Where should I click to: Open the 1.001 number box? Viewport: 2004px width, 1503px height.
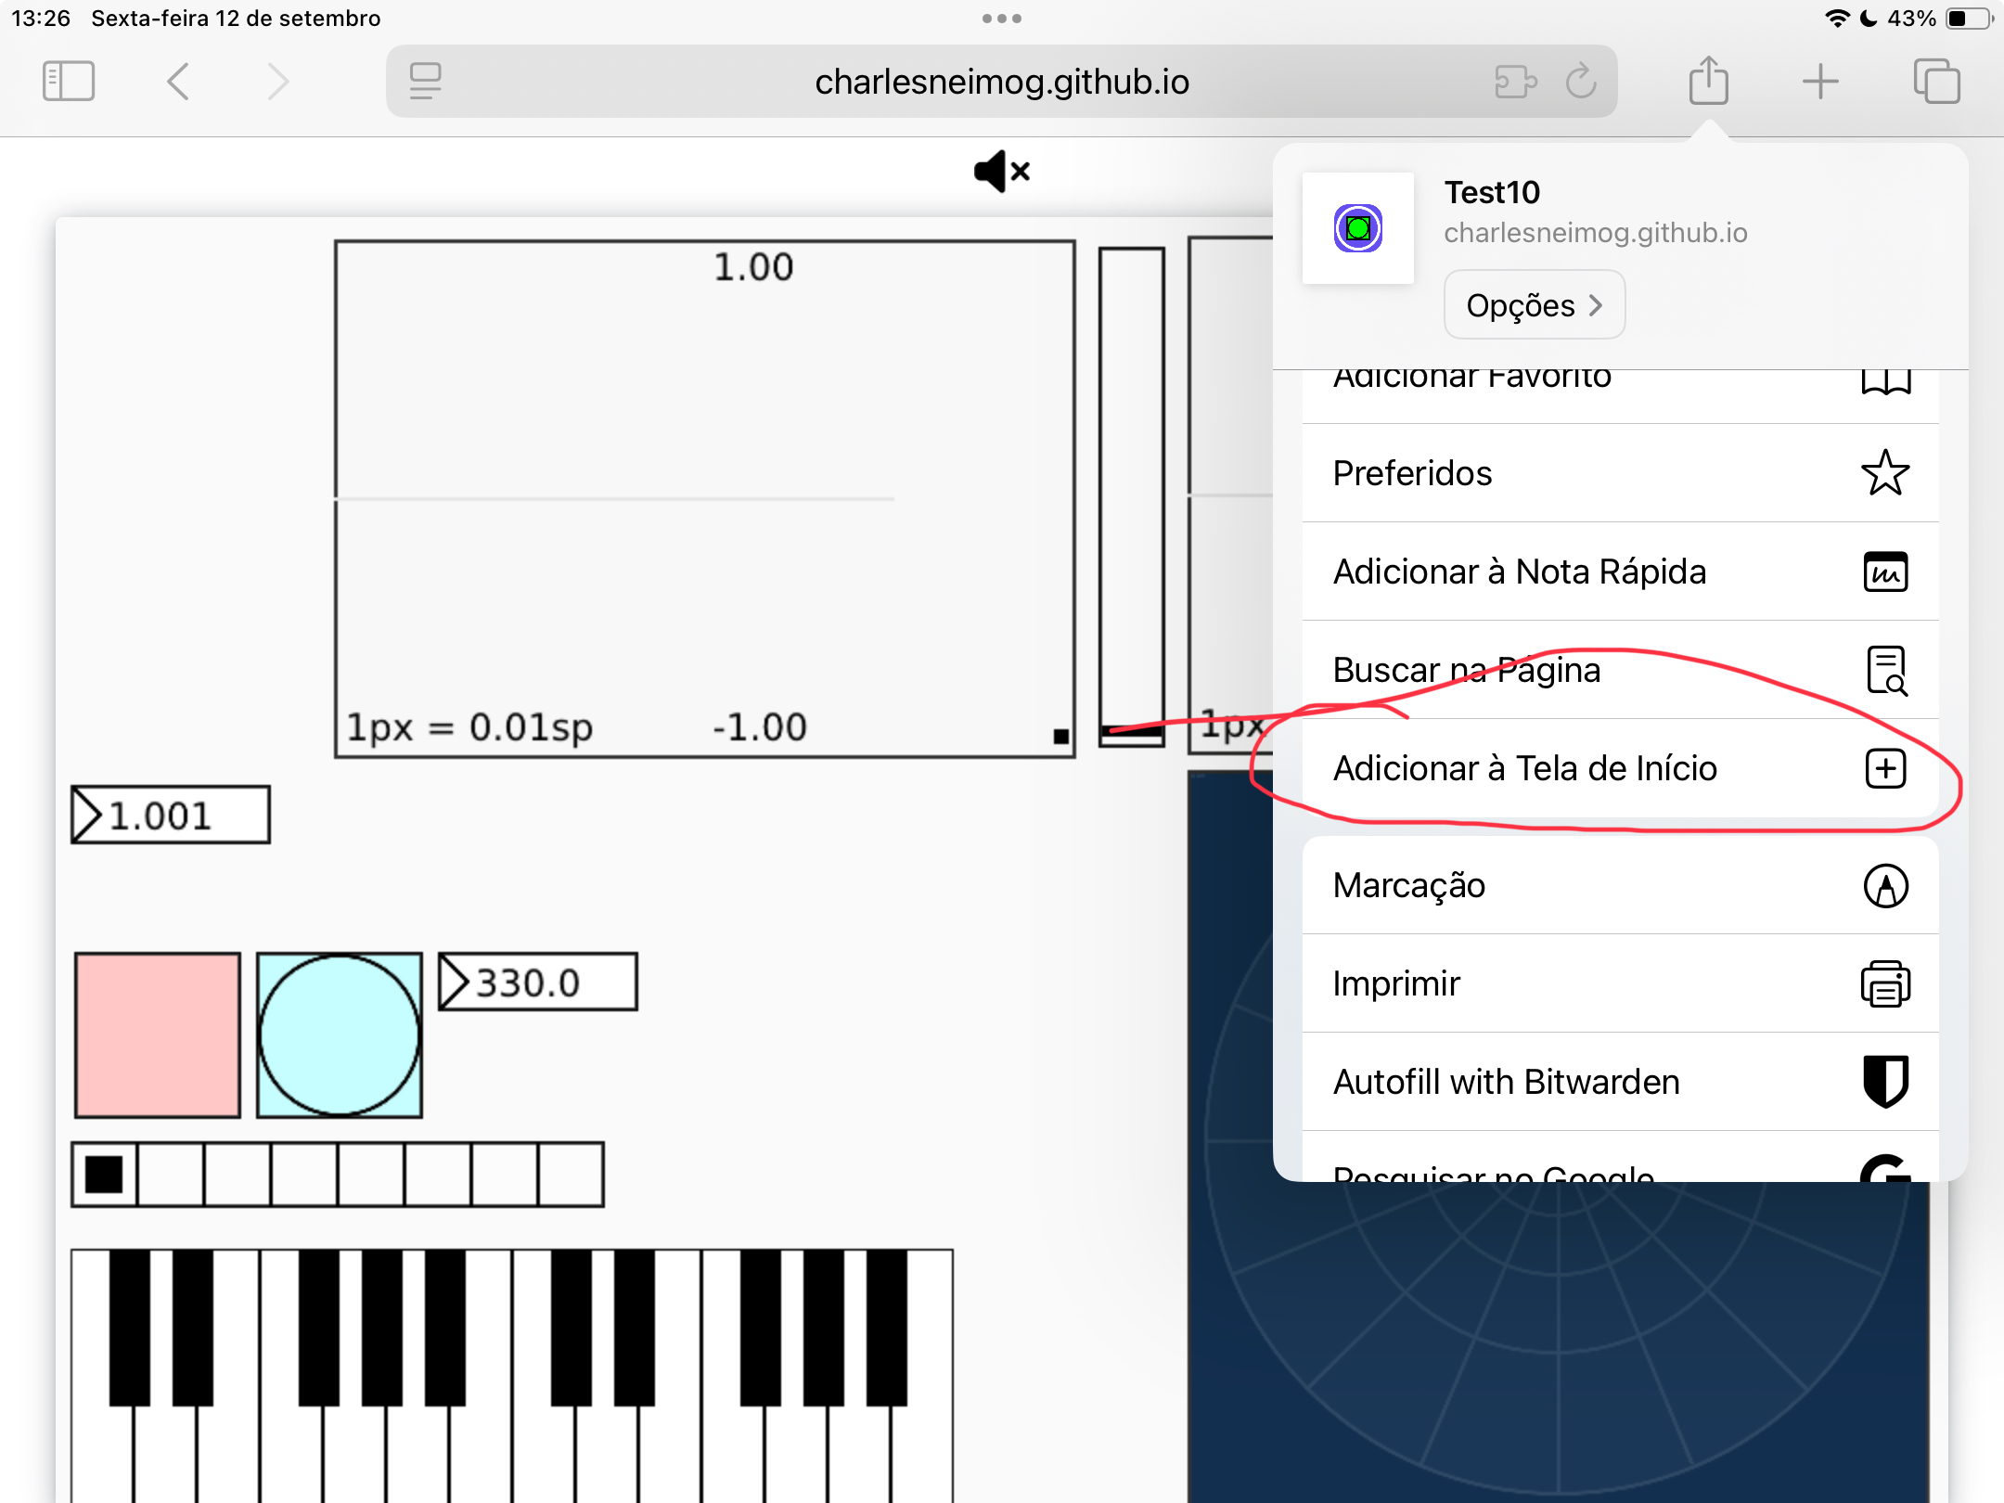171,815
